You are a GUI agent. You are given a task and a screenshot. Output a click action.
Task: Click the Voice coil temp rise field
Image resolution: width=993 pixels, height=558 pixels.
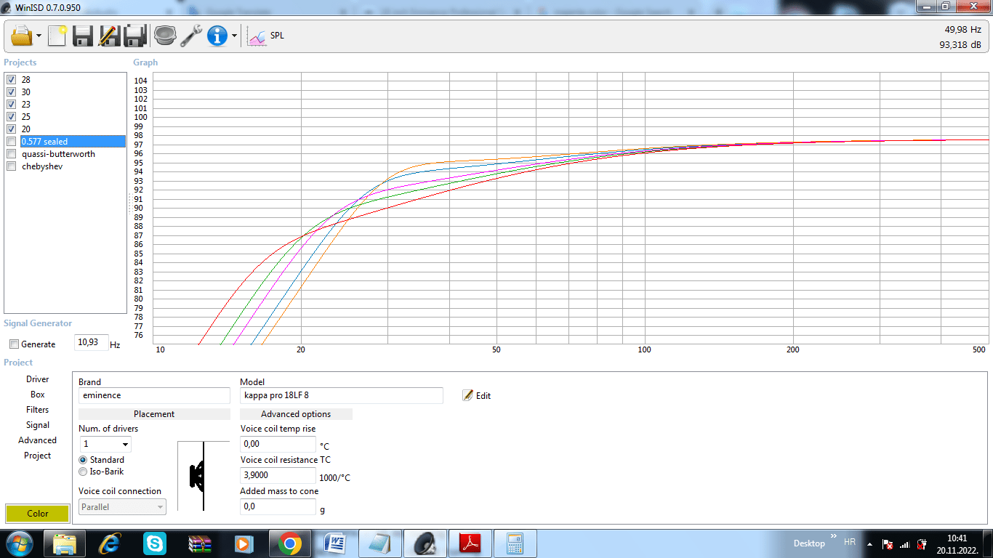tap(278, 443)
